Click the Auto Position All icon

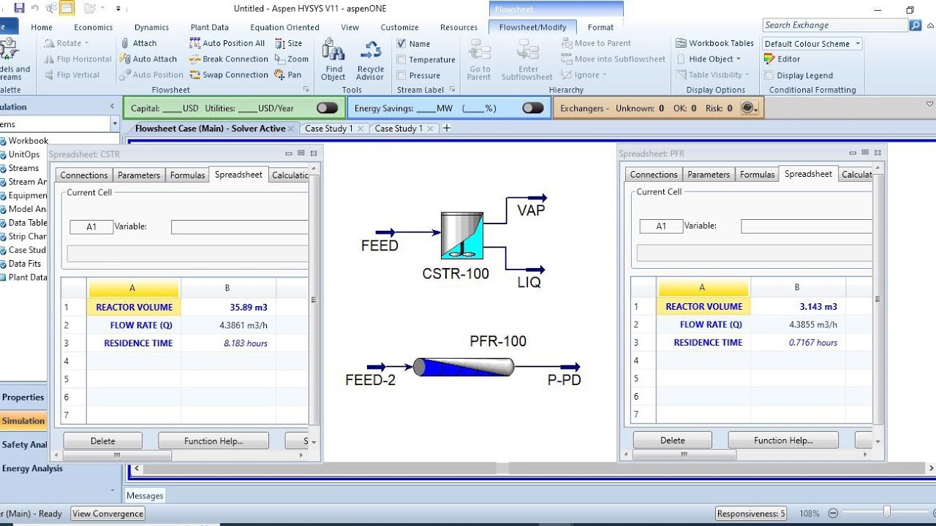point(195,43)
